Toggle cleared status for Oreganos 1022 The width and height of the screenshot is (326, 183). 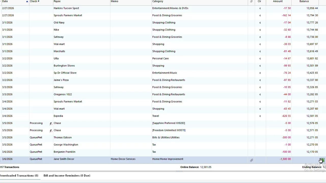260,94
